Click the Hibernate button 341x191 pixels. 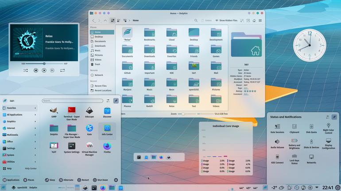click(x=66, y=180)
